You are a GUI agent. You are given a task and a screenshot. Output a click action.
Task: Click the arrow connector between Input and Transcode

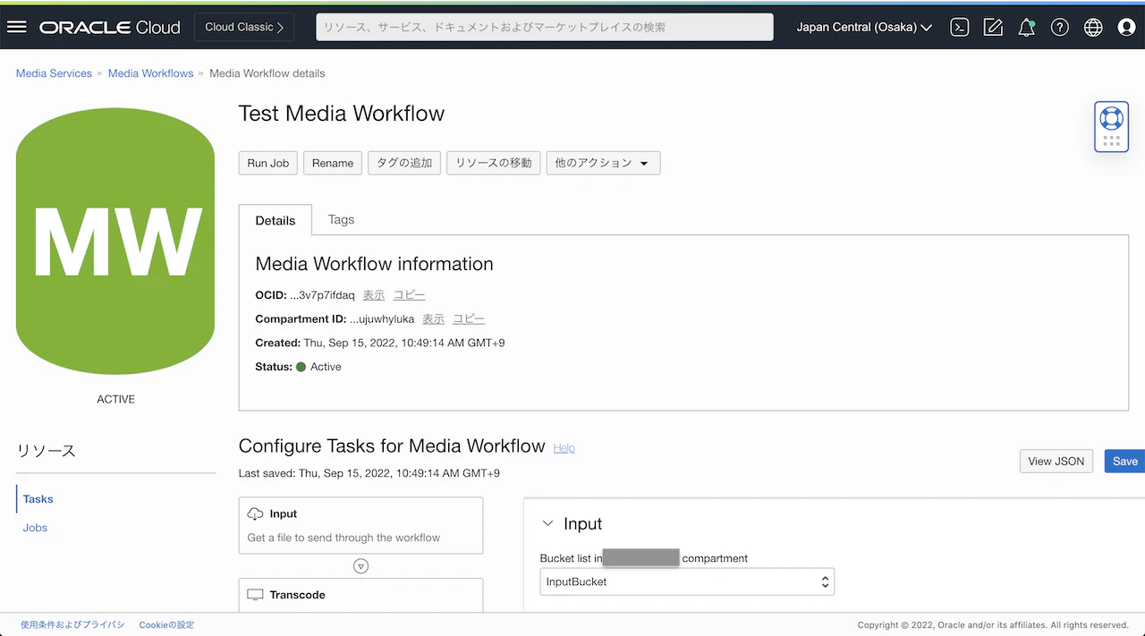(x=361, y=566)
